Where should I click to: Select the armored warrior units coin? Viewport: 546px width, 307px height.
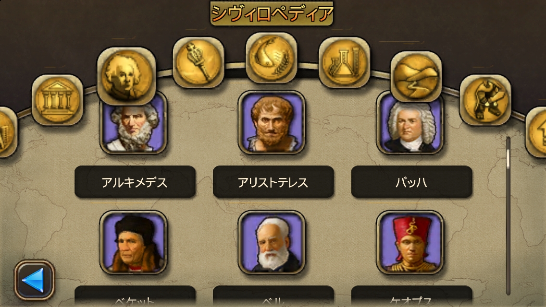[485, 100]
